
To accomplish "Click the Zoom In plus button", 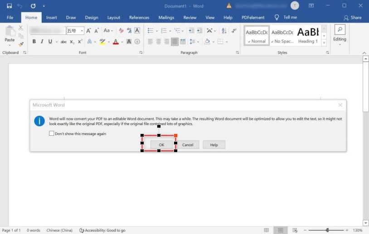I will 347,230.
